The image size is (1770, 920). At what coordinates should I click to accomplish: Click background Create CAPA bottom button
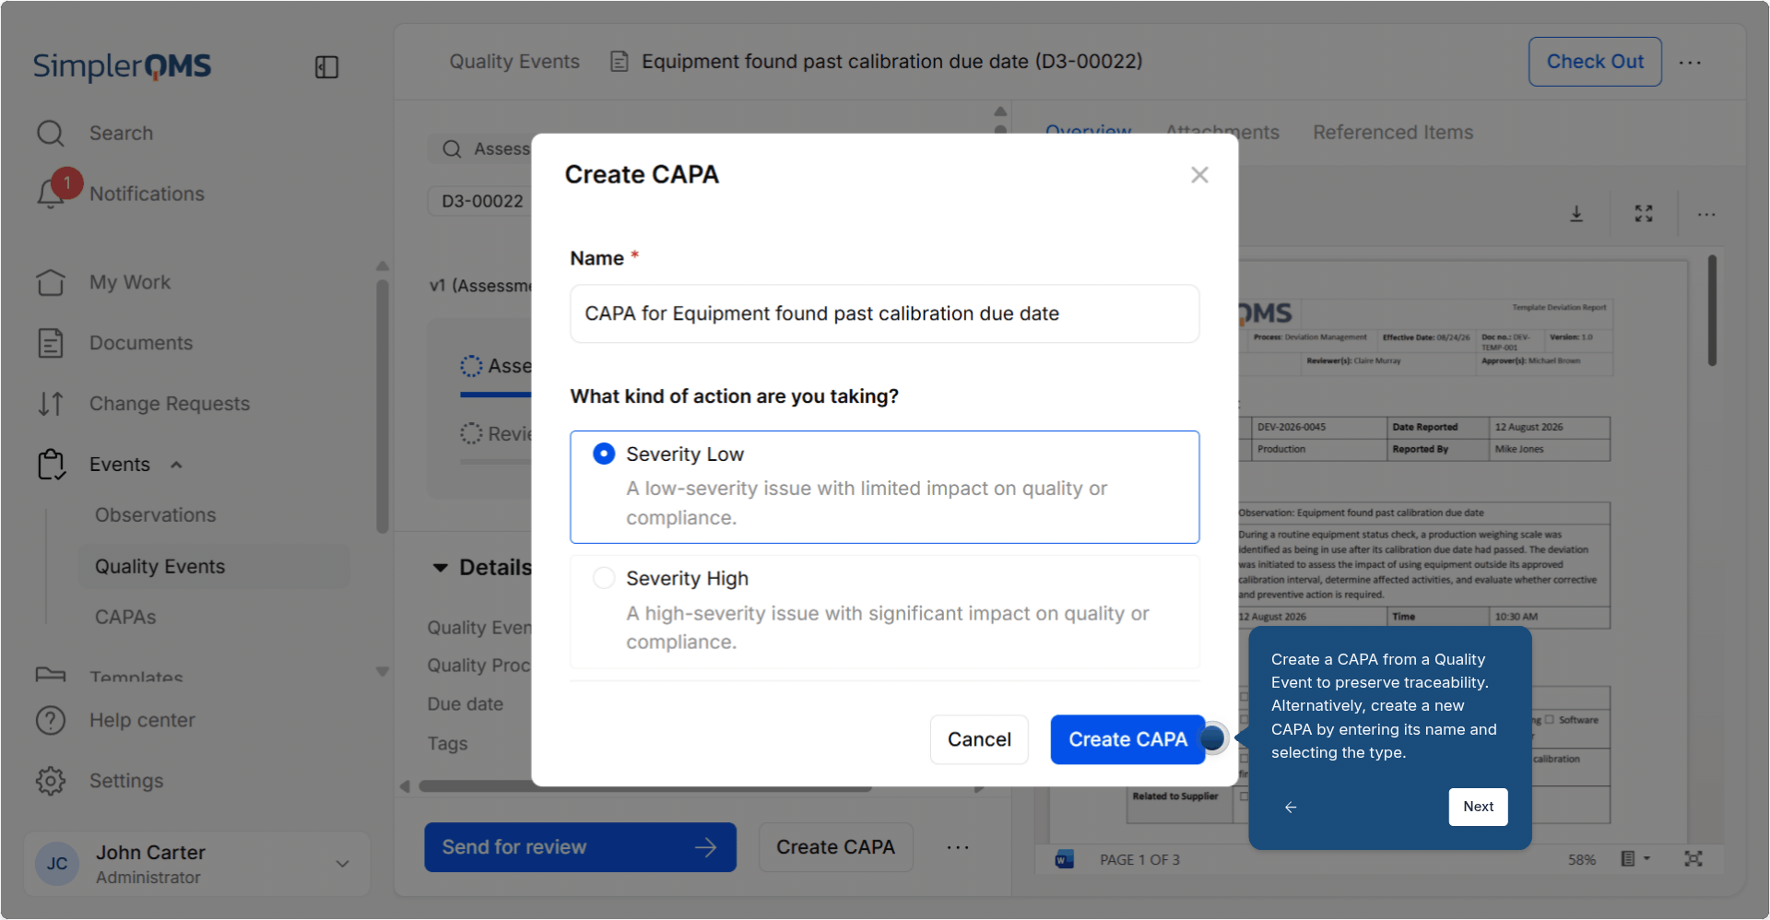(x=835, y=847)
